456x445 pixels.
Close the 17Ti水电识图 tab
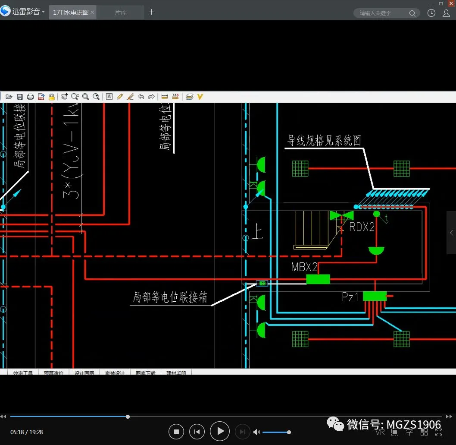pos(92,13)
